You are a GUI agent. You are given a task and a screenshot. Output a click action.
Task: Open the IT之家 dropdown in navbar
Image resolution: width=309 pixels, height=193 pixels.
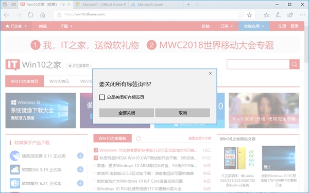pyautogui.click(x=16, y=26)
